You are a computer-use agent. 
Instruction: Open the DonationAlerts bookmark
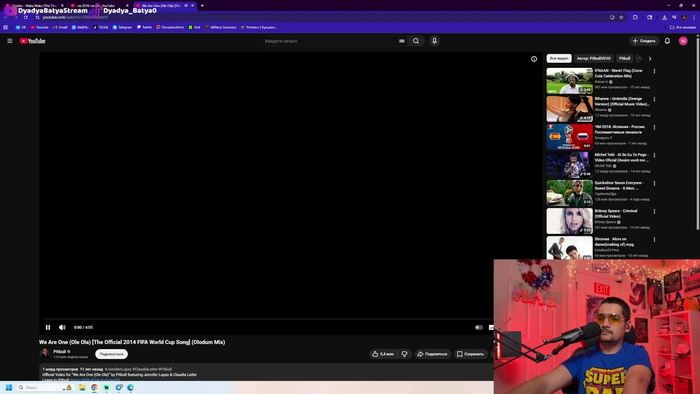pos(170,27)
